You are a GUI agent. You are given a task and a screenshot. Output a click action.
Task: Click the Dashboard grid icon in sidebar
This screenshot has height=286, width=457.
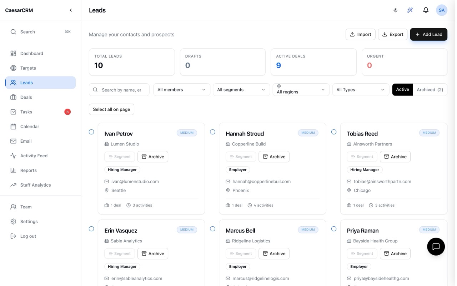[13, 53]
